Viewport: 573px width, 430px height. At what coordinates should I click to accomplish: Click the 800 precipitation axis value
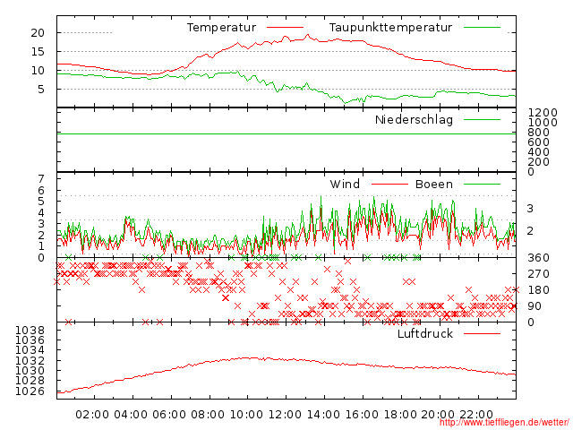coord(539,132)
